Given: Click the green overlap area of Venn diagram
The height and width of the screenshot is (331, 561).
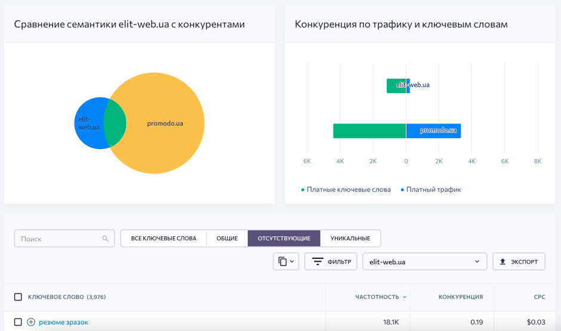Looking at the screenshot, I should tap(115, 123).
